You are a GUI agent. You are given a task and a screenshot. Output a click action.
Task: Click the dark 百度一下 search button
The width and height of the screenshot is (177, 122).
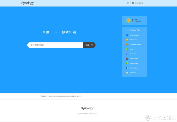coord(89,45)
